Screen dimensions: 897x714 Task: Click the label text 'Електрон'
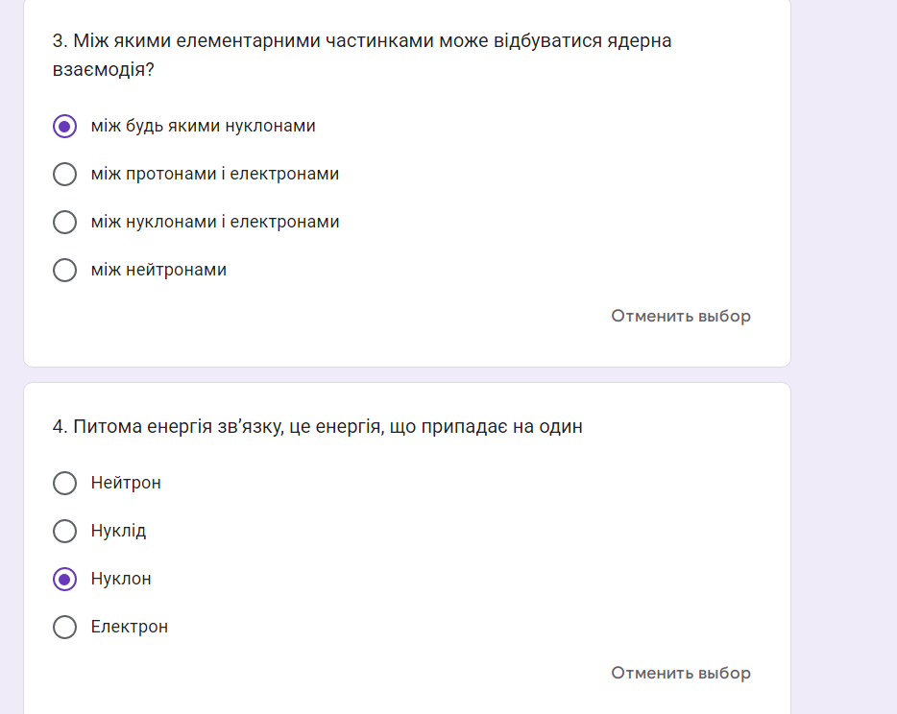[130, 627]
